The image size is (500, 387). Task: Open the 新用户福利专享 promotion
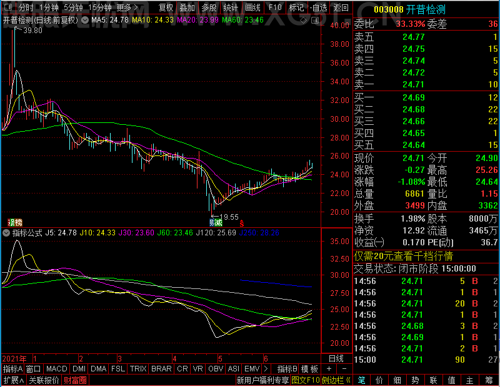coord(262,380)
